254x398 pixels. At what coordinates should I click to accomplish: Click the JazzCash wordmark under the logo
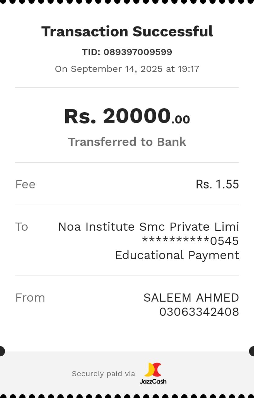153,381
